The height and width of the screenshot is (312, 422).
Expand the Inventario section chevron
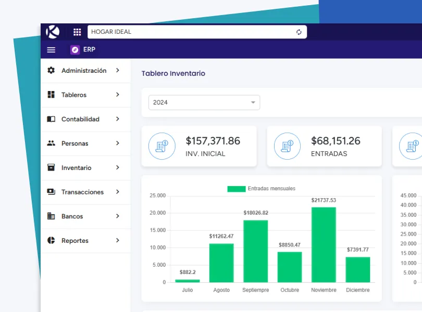tap(117, 167)
